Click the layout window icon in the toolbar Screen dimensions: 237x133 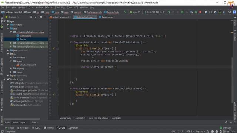coord(210,12)
